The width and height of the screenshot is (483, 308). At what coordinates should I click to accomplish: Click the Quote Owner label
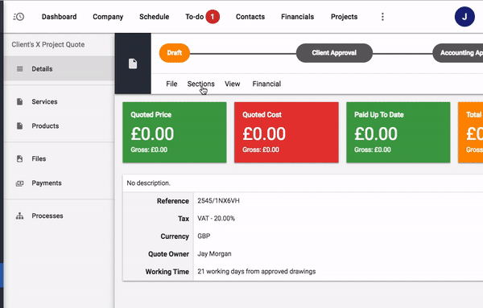coord(168,254)
